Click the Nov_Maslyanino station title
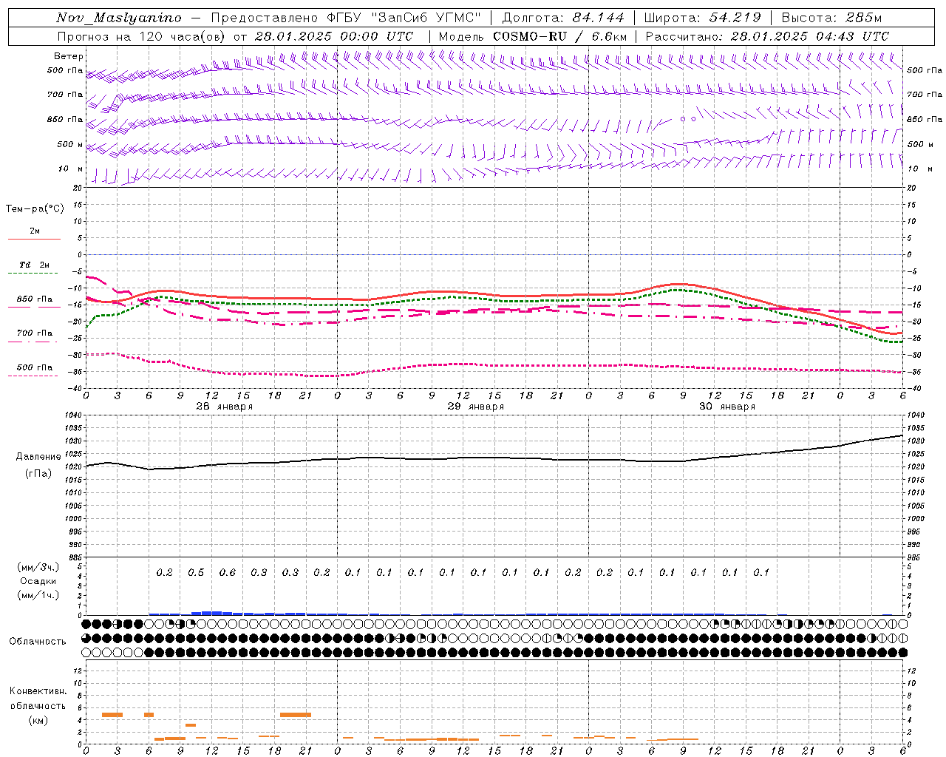Viewport: 946px width, 757px height. click(119, 18)
